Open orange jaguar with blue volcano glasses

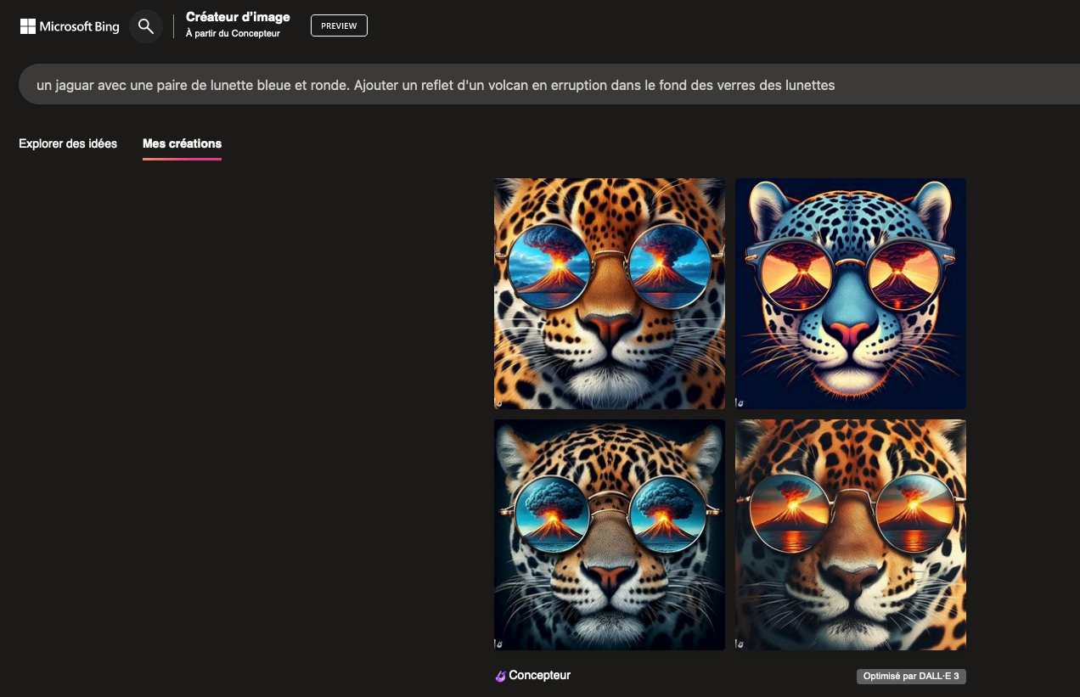[x=610, y=294]
